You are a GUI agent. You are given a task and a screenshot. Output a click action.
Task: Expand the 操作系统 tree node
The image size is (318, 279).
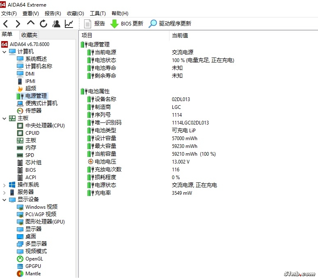pyautogui.click(x=5, y=185)
